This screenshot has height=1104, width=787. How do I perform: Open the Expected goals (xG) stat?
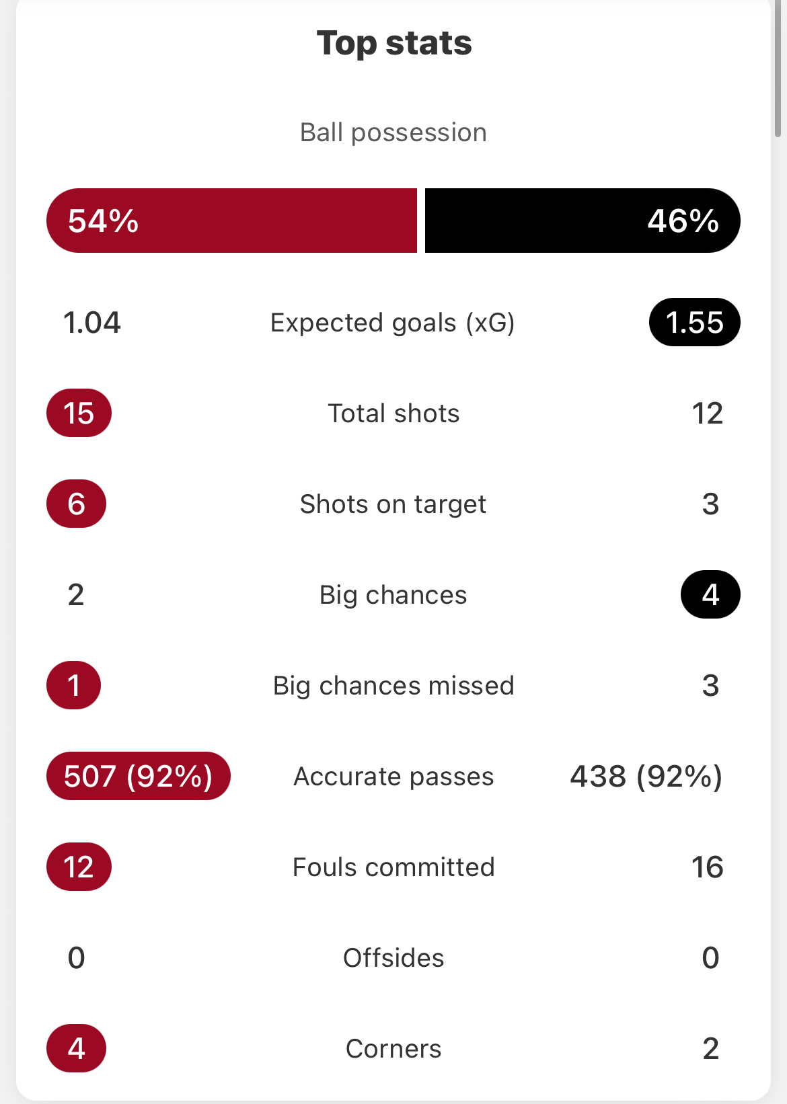pyautogui.click(x=393, y=323)
